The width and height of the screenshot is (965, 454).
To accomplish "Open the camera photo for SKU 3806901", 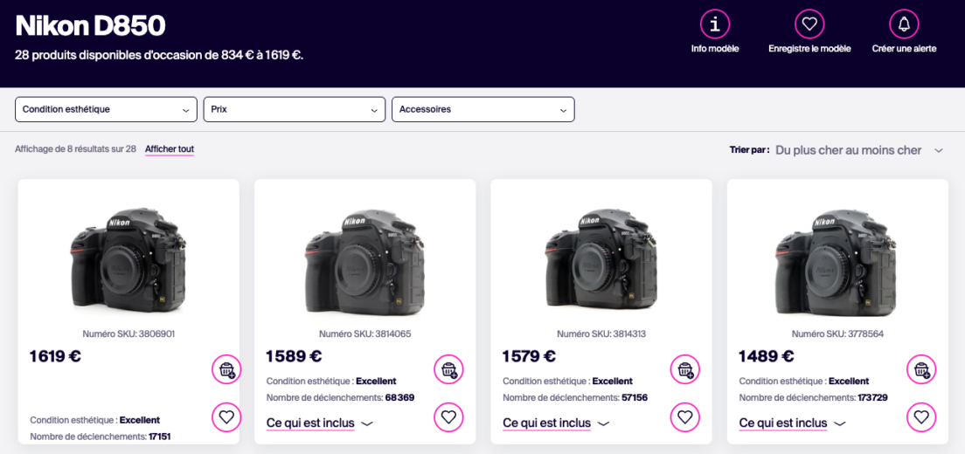I will 128,259.
